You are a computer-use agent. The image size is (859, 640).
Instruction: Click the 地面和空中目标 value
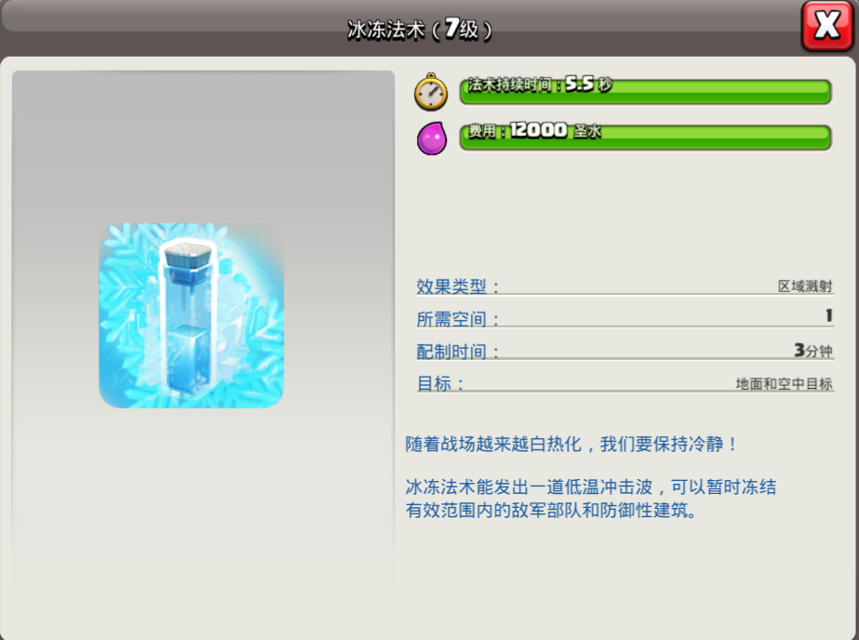(x=784, y=384)
